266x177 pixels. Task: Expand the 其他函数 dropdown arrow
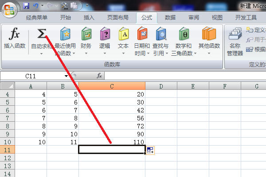[209, 54]
